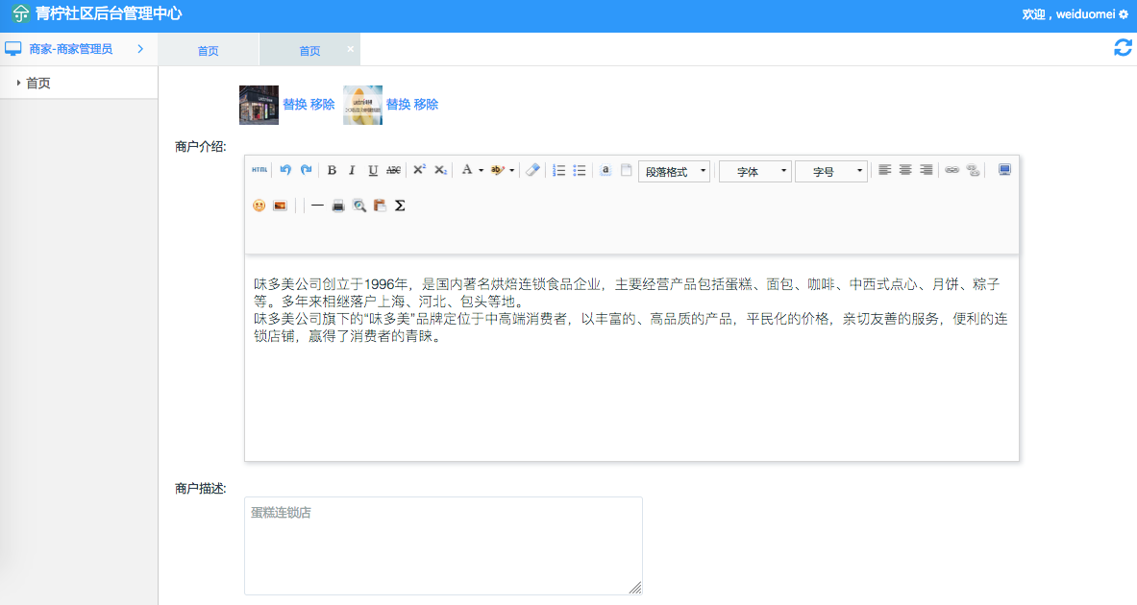Remove the hyperlink
This screenshot has height=605, width=1137.
(973, 170)
